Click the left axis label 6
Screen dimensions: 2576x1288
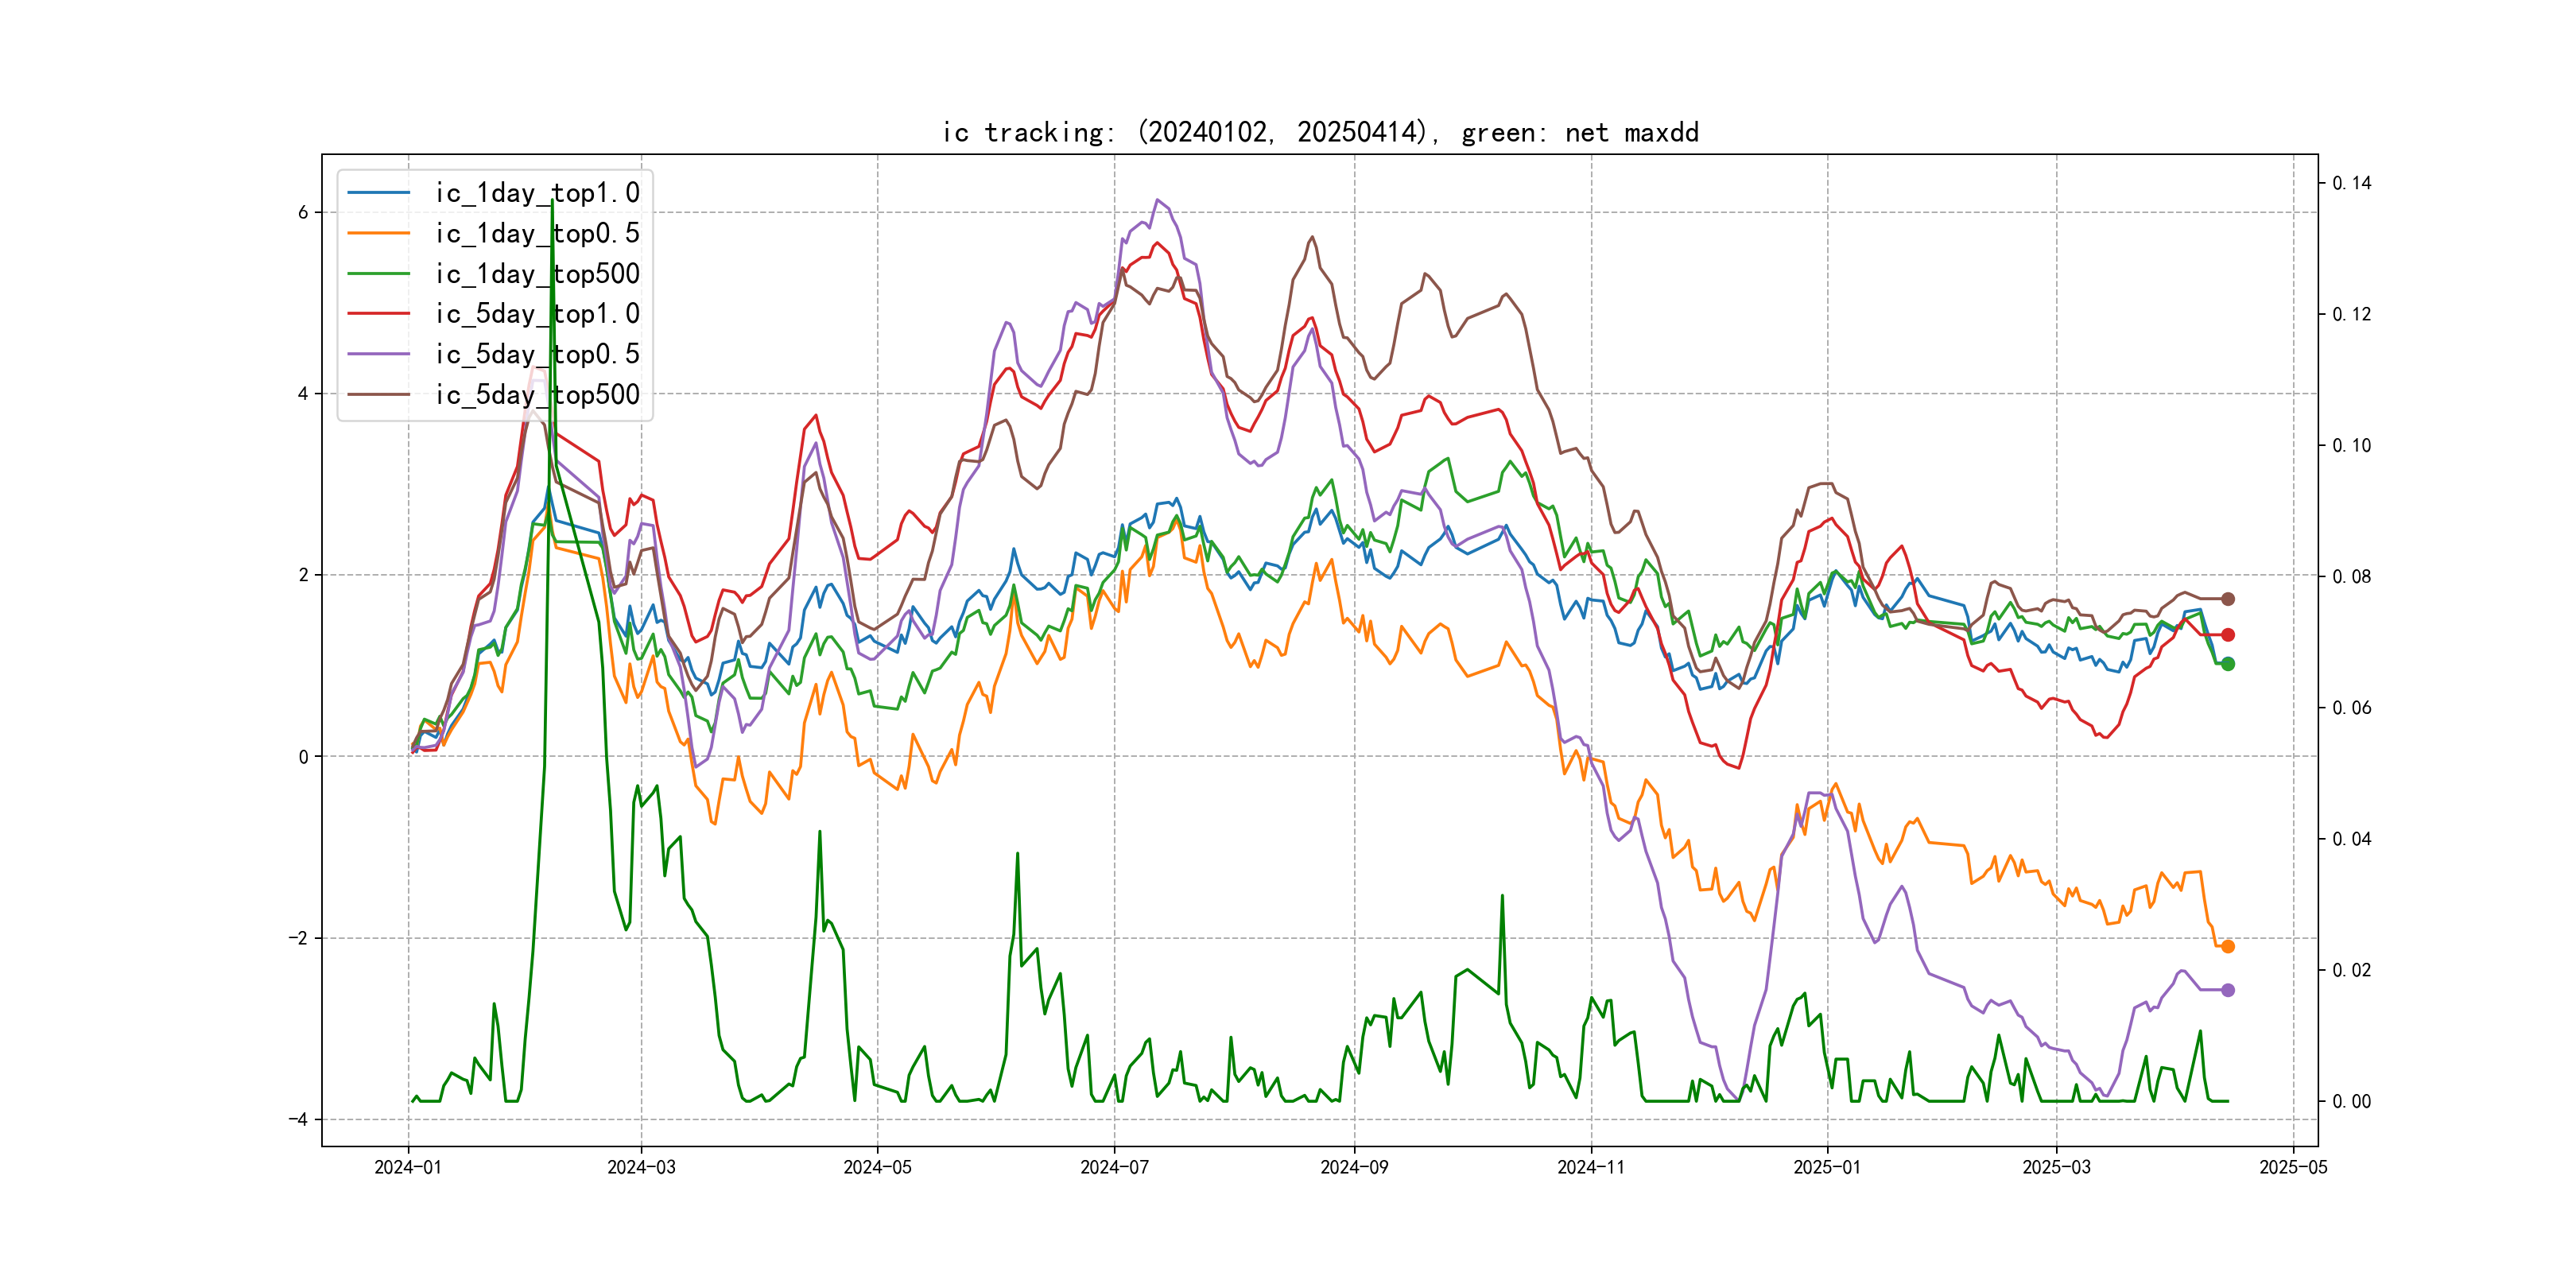pos(303,212)
